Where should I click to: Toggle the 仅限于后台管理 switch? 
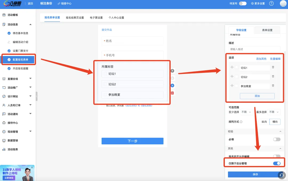click(277, 163)
